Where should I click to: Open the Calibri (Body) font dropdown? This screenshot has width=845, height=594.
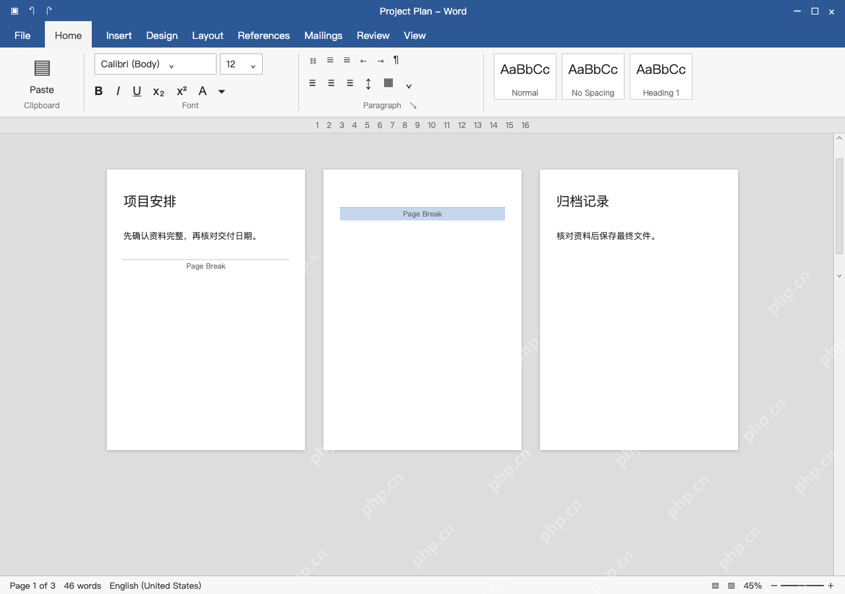click(155, 64)
